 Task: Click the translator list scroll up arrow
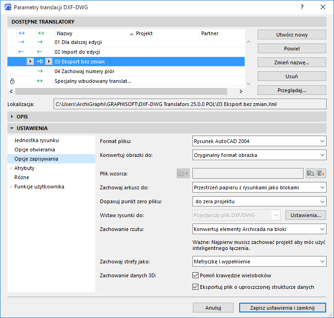tap(248, 42)
